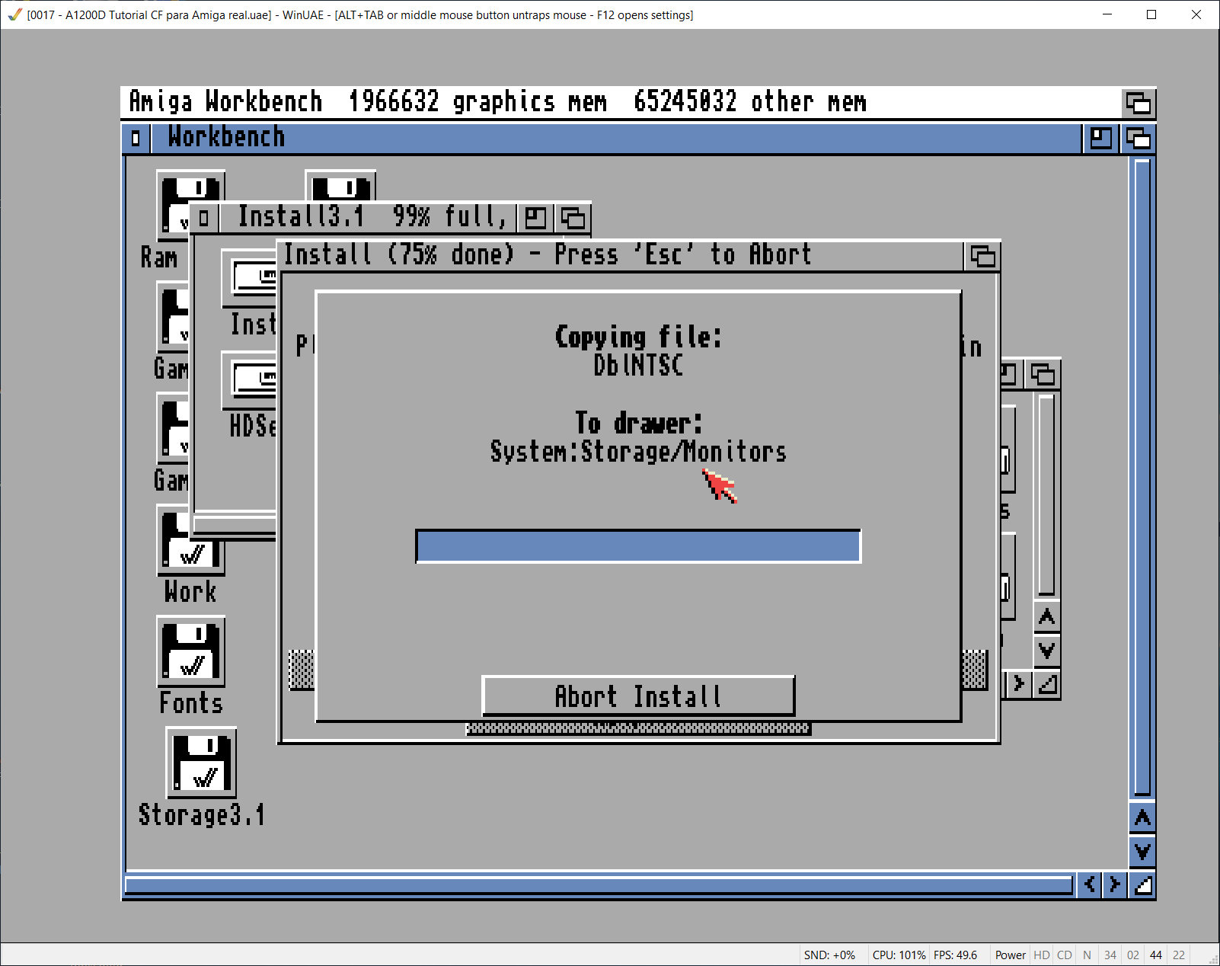Click the Install3.1 window depth gadget
The width and height of the screenshot is (1220, 966).
(x=572, y=218)
